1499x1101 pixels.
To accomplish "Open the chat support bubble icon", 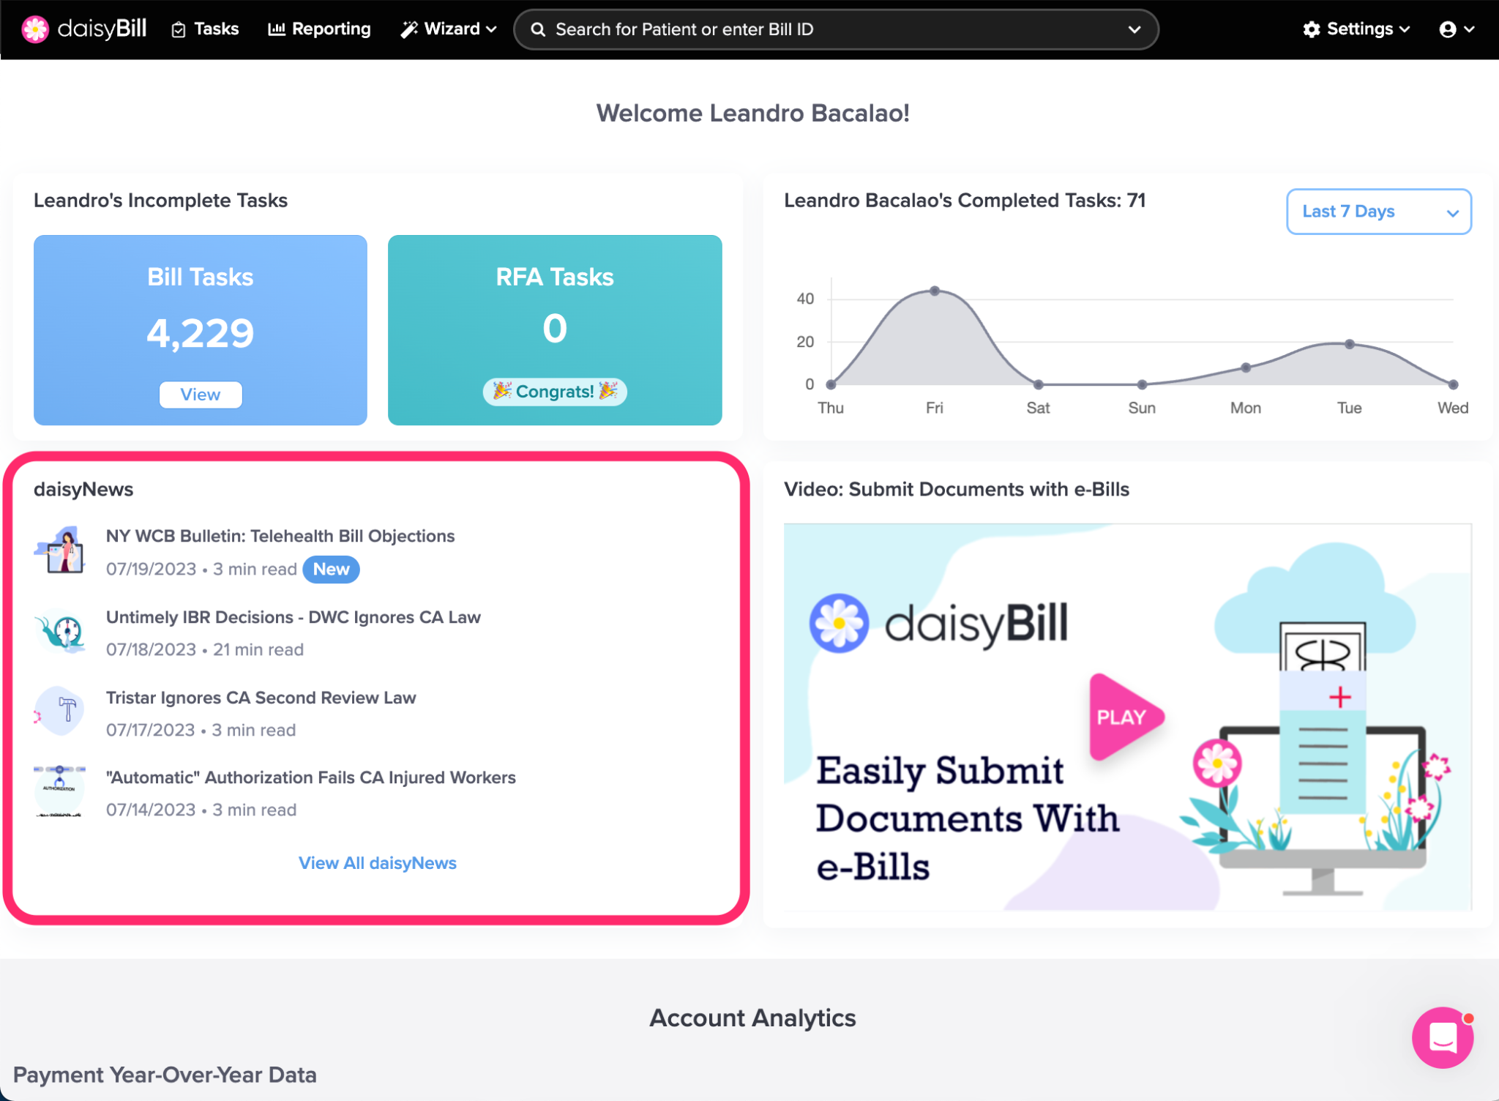I will pyautogui.click(x=1442, y=1037).
